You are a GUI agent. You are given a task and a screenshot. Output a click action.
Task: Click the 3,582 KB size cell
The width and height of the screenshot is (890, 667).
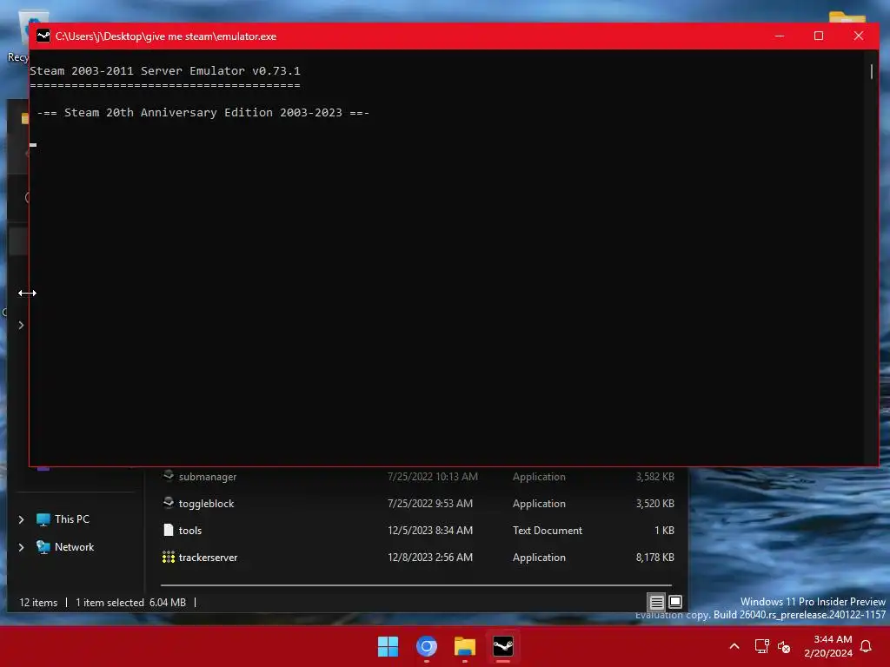tap(654, 477)
